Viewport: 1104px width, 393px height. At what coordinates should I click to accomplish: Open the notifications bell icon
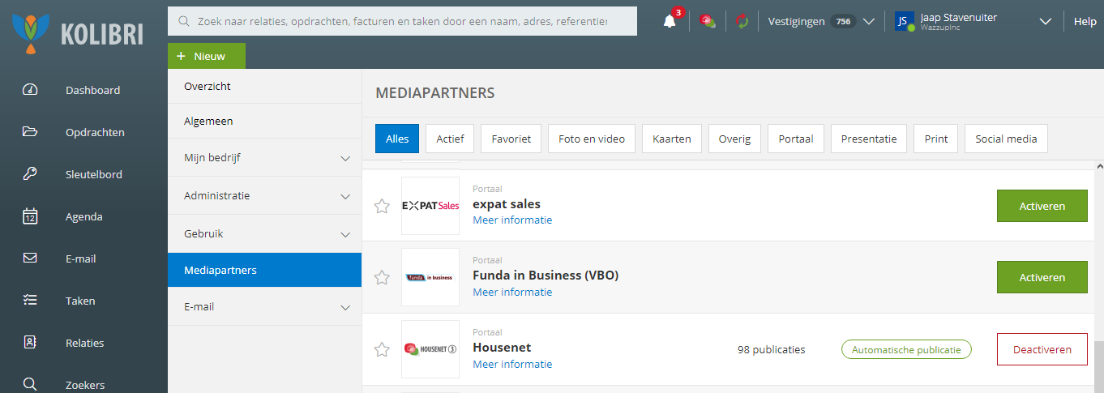tap(670, 22)
